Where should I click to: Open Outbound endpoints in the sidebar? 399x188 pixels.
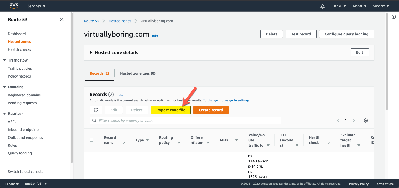pos(25,137)
